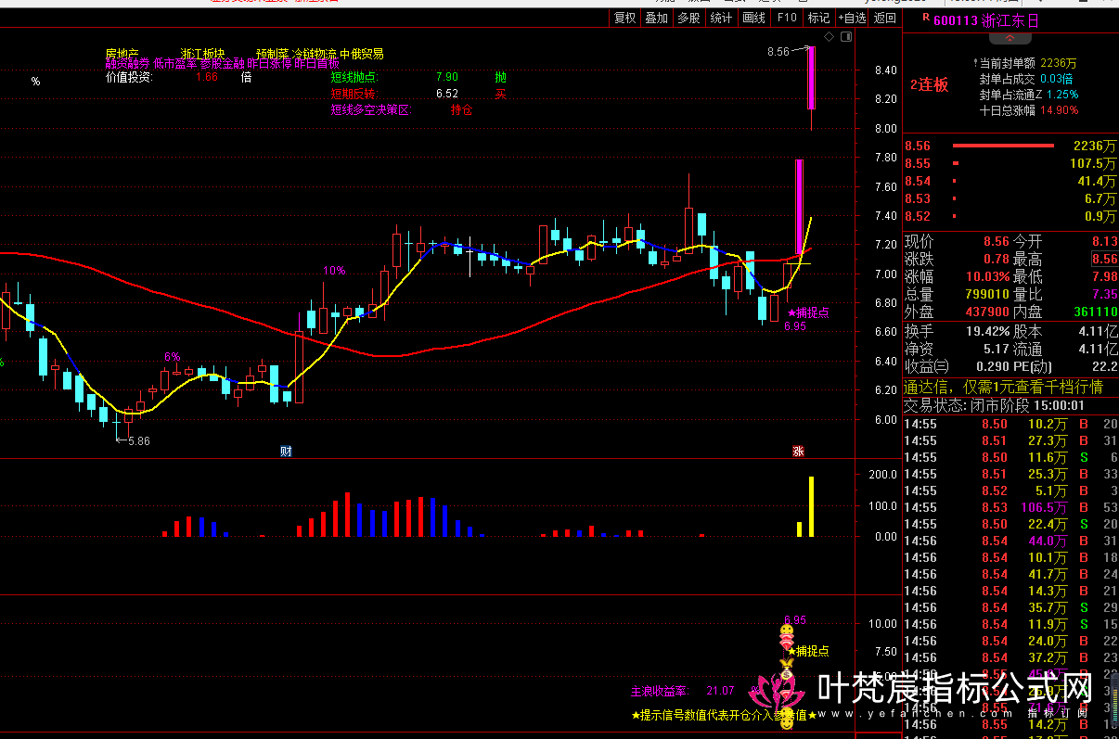Click the 房地产 sector tag
The height and width of the screenshot is (739, 1119).
[x=122, y=53]
